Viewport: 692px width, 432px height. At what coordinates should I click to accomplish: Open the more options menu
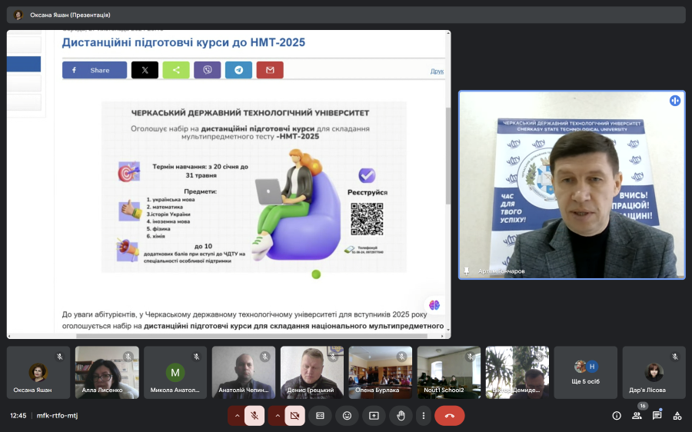click(x=423, y=416)
